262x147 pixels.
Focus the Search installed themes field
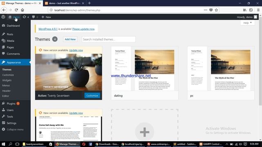[108, 39]
